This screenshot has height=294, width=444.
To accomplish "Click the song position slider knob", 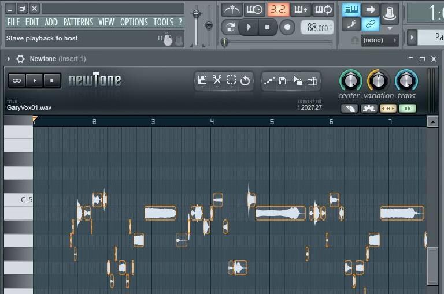I will point(224,42).
